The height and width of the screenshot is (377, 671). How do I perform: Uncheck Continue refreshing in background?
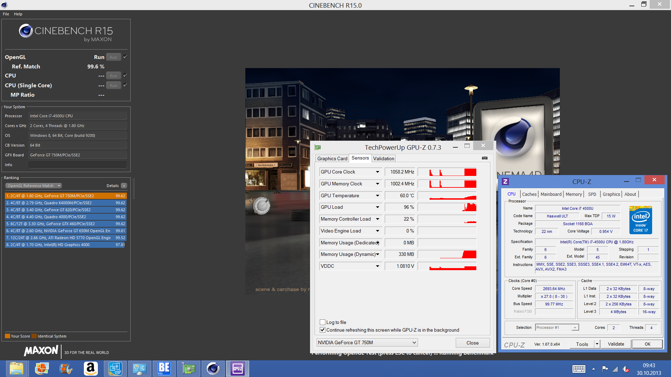click(x=323, y=330)
